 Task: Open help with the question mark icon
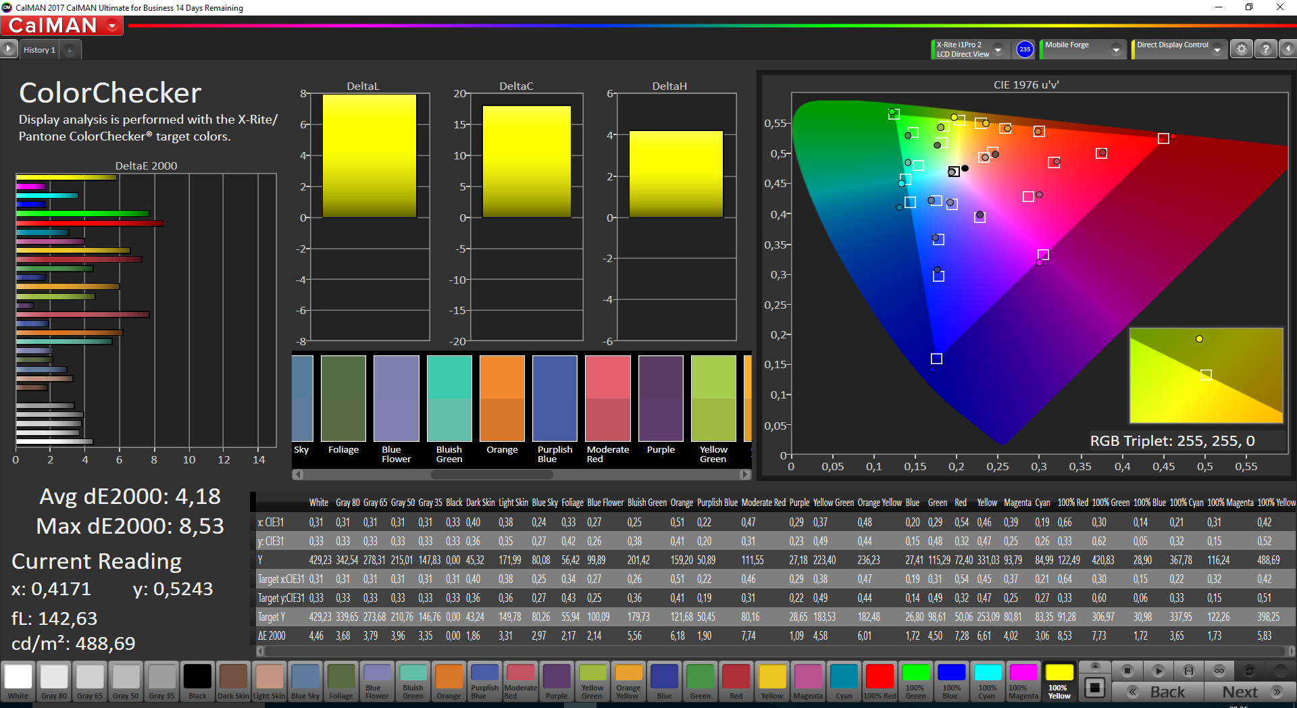tap(1266, 49)
